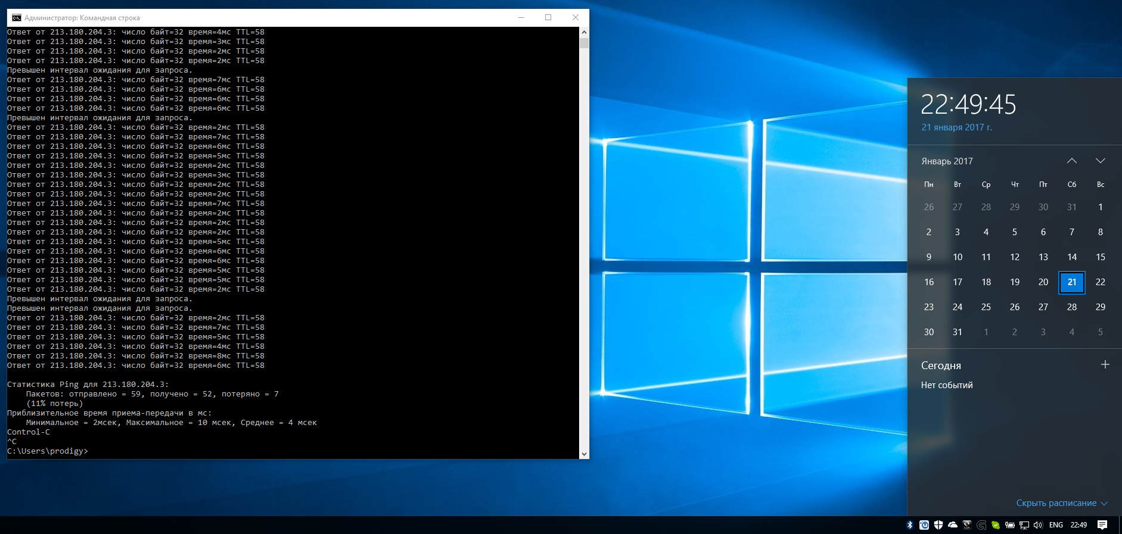Open the Uplay tray icon
The width and height of the screenshot is (1122, 534).
[924, 524]
